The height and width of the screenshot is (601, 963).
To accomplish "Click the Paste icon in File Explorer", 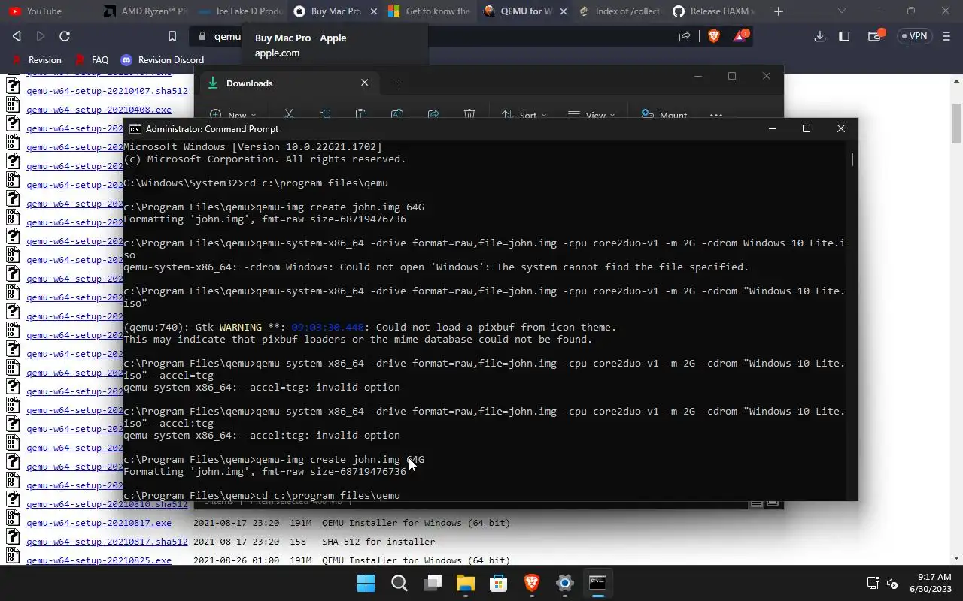I will click(361, 115).
